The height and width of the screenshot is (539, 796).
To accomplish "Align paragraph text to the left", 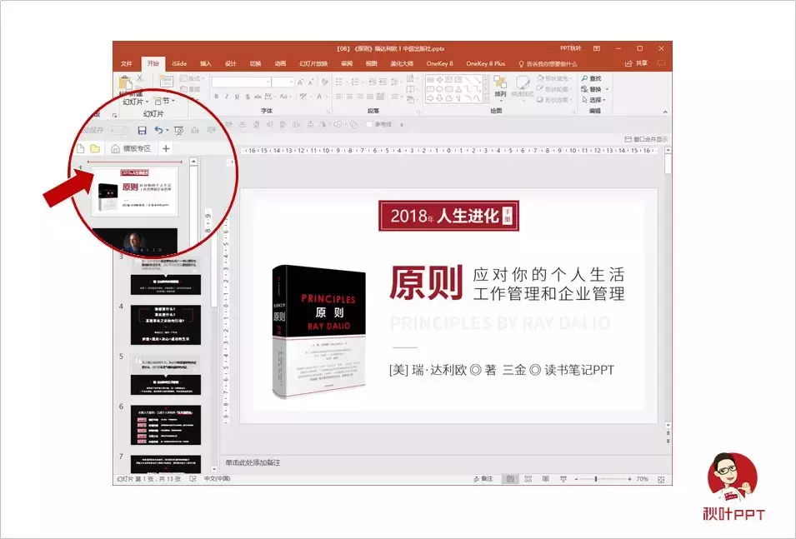I will coord(339,97).
